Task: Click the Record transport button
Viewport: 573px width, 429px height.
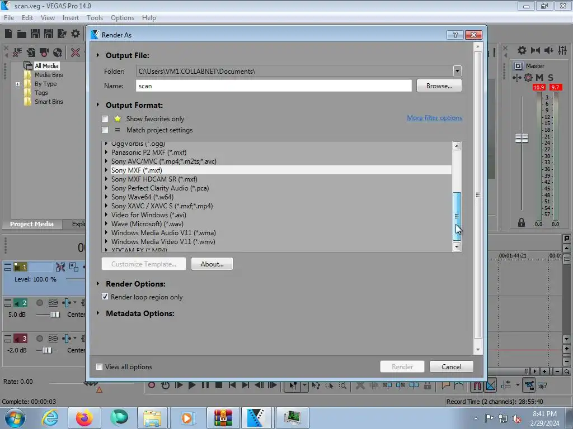Action: coord(152,385)
